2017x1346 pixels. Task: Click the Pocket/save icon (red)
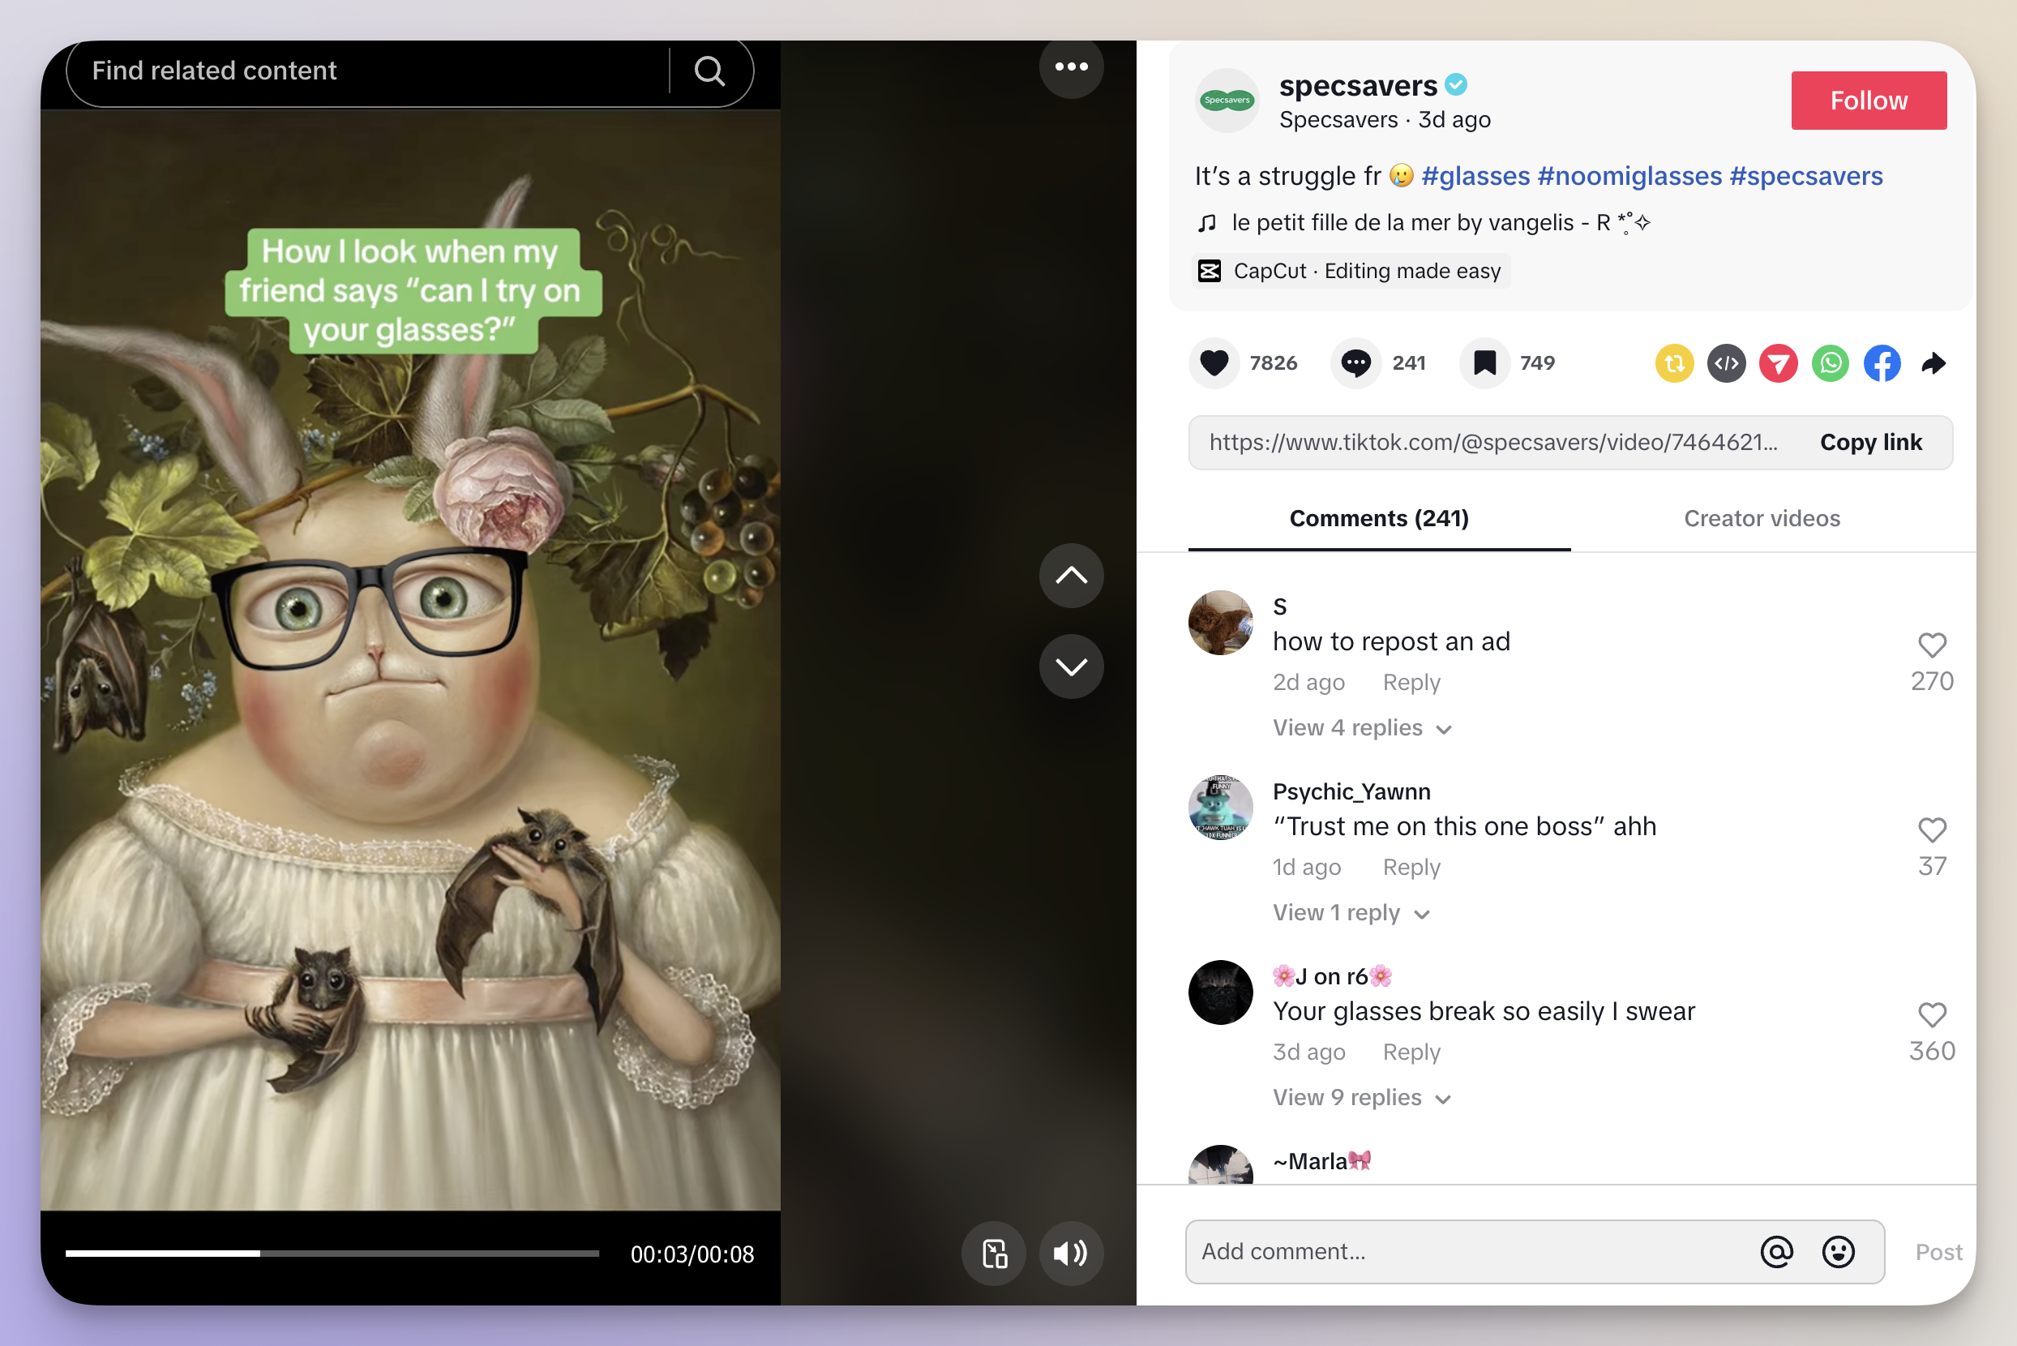point(1778,362)
